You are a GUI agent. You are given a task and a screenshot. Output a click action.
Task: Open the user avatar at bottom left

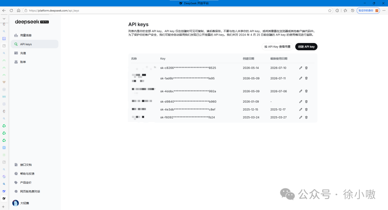15,203
